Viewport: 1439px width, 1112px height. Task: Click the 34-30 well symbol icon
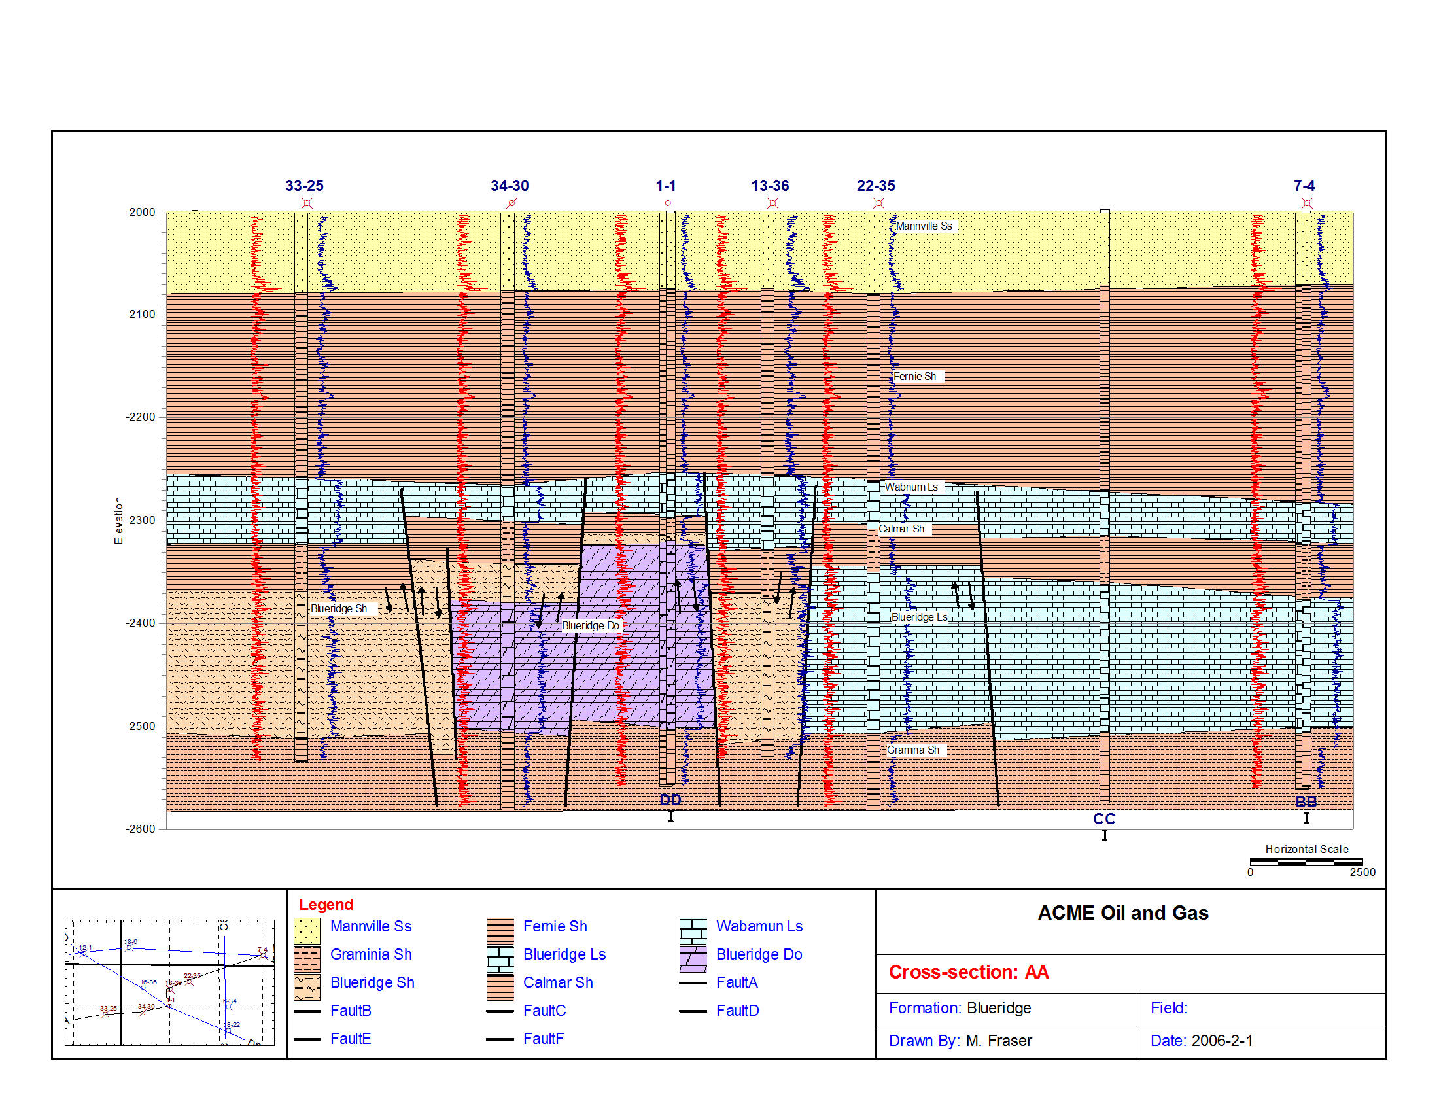[x=511, y=203]
